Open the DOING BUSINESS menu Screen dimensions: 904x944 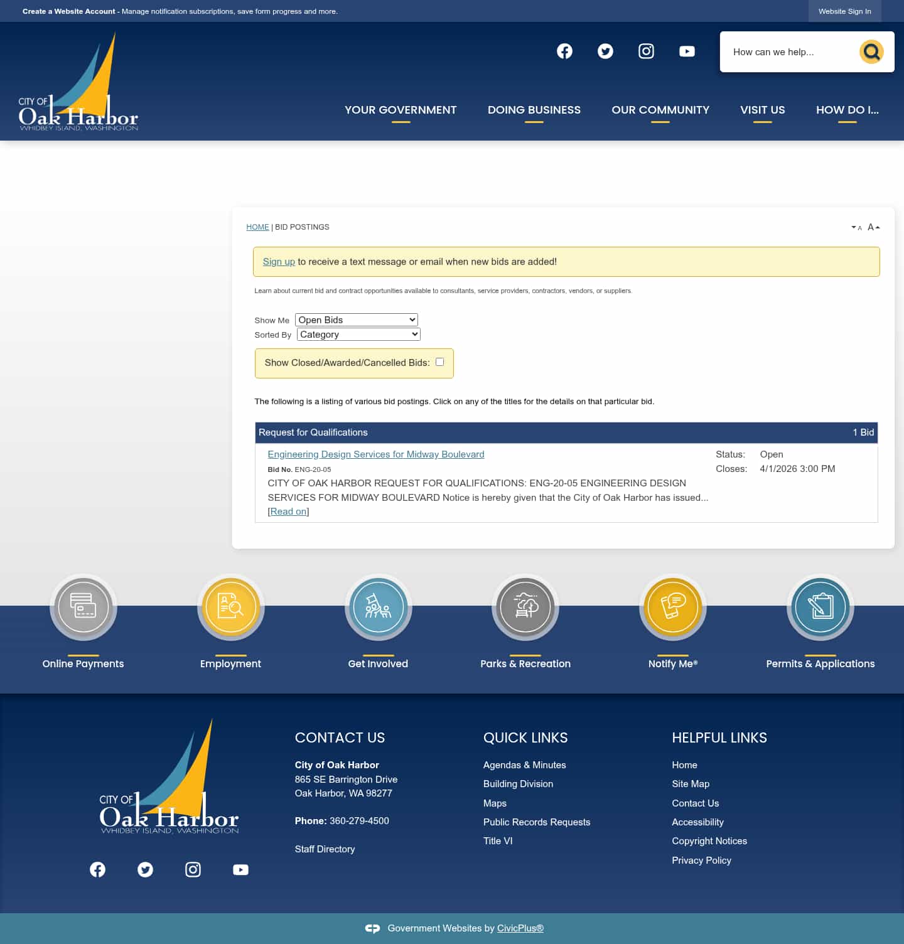[534, 110]
